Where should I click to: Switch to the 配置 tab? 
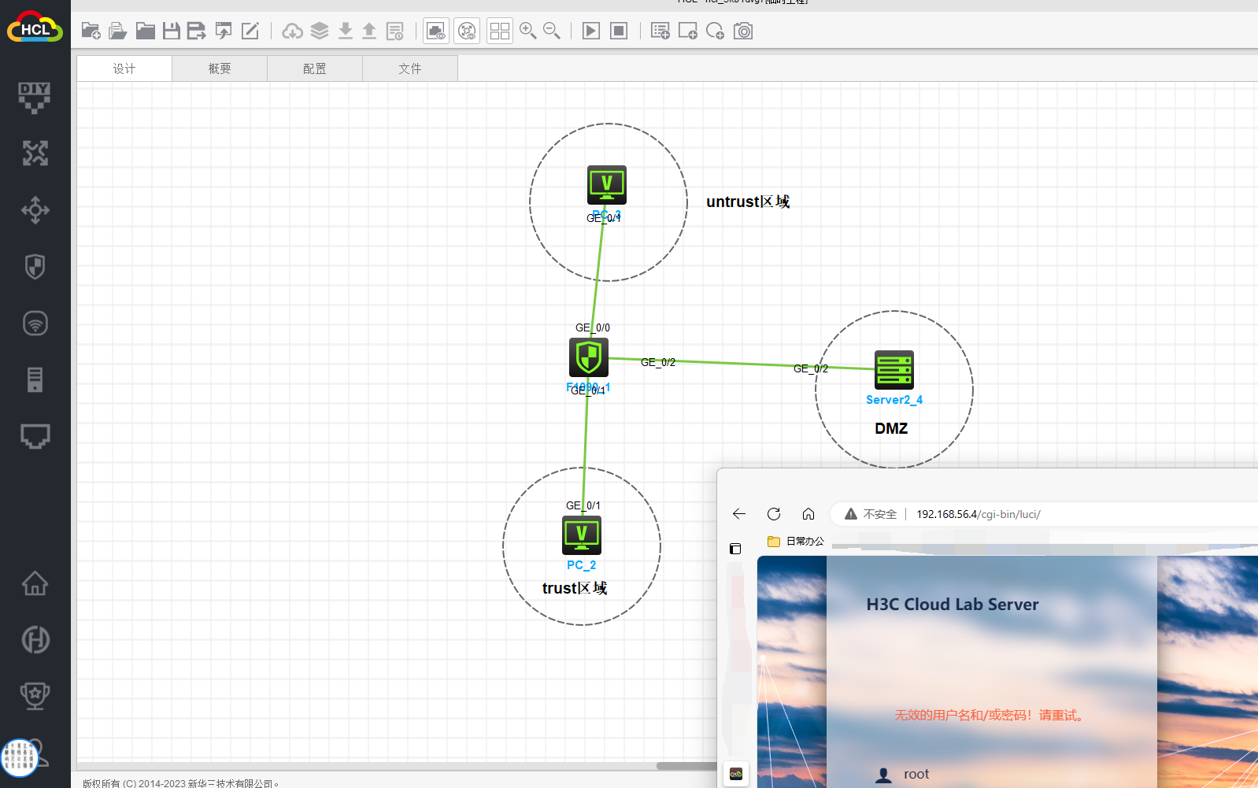(x=315, y=68)
